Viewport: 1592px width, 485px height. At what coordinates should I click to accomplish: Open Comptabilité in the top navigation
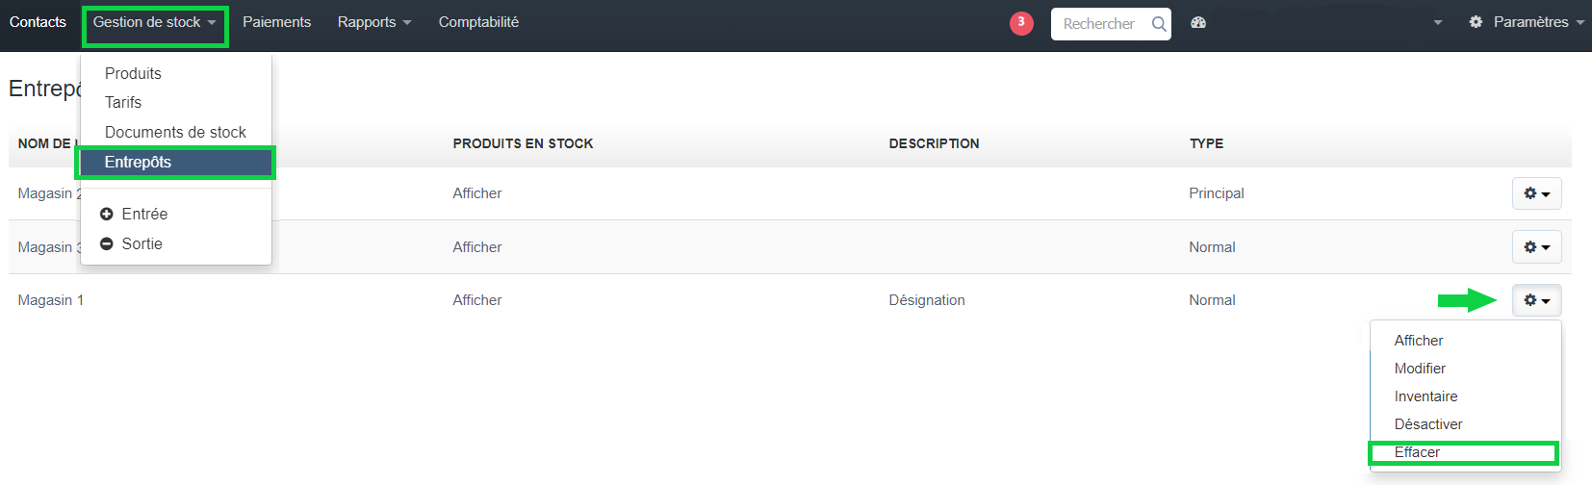click(478, 22)
